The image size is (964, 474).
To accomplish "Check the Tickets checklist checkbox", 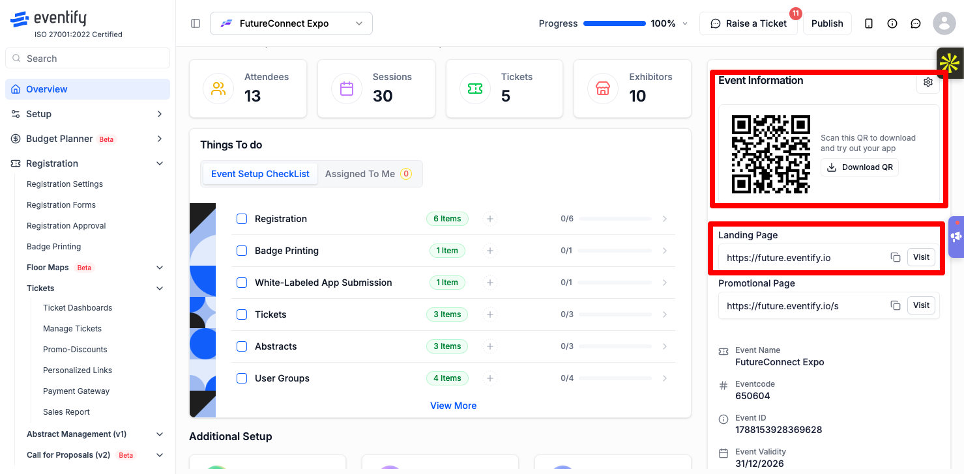I will tap(242, 314).
